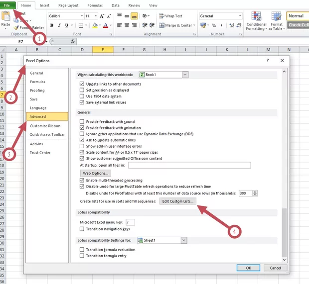Select Customize Ribbon in Excel Options sidebar

[x=45, y=126]
